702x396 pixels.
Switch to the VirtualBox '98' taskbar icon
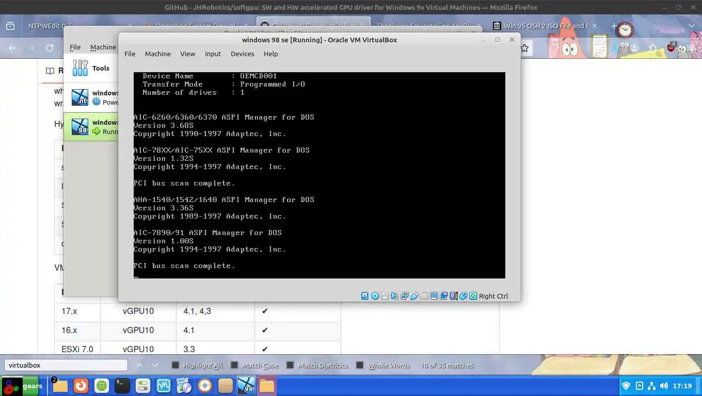(x=246, y=386)
